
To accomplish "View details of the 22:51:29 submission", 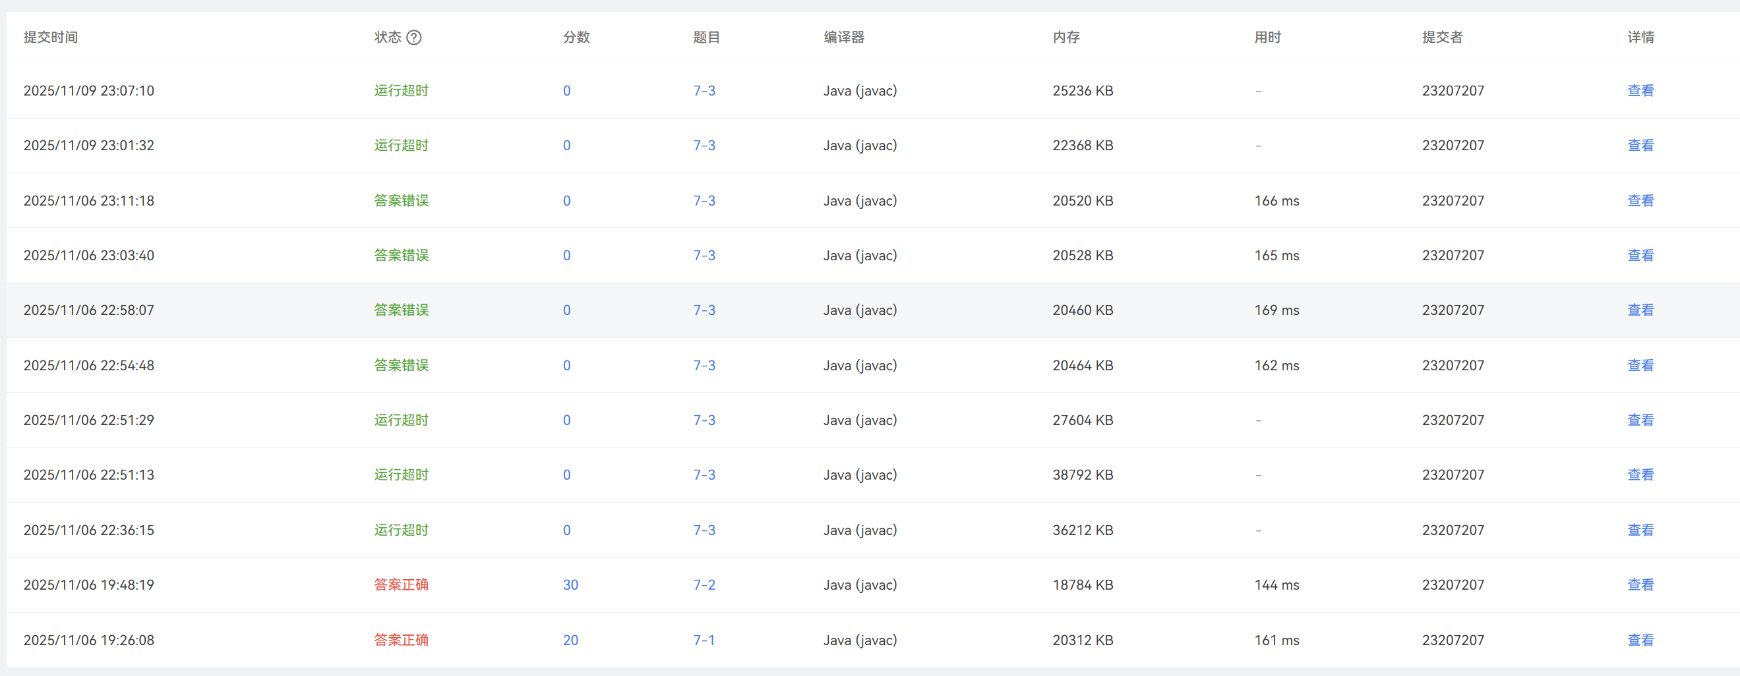I will 1640,420.
